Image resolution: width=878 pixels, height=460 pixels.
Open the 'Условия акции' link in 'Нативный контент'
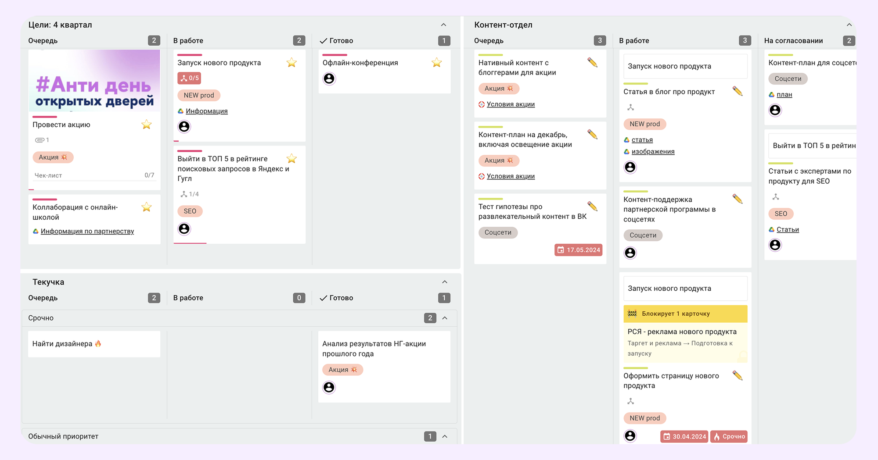click(x=510, y=104)
